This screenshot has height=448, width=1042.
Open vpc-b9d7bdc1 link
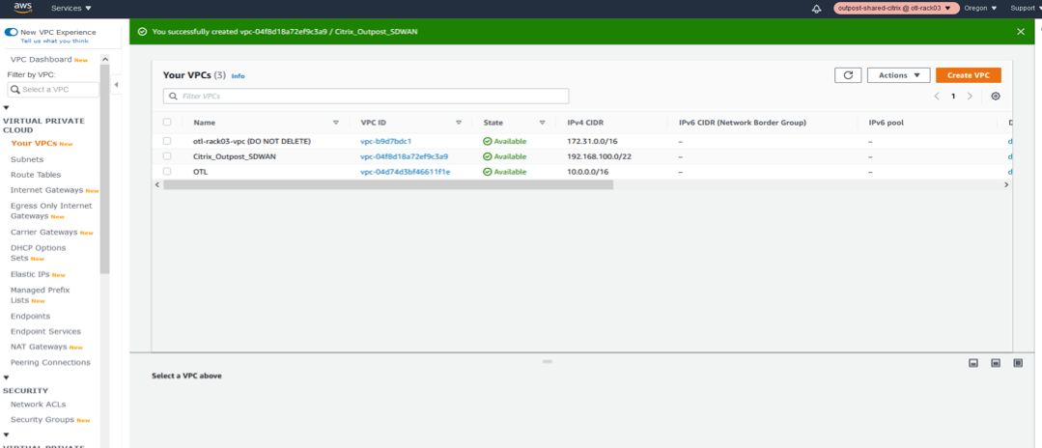pos(386,141)
